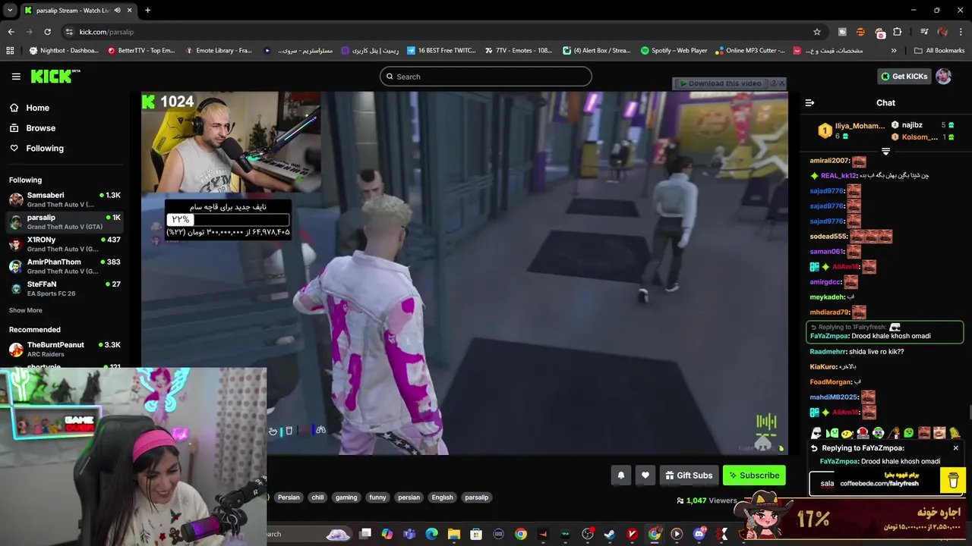
Task: Select the parsalip tag
Action: [x=476, y=497]
